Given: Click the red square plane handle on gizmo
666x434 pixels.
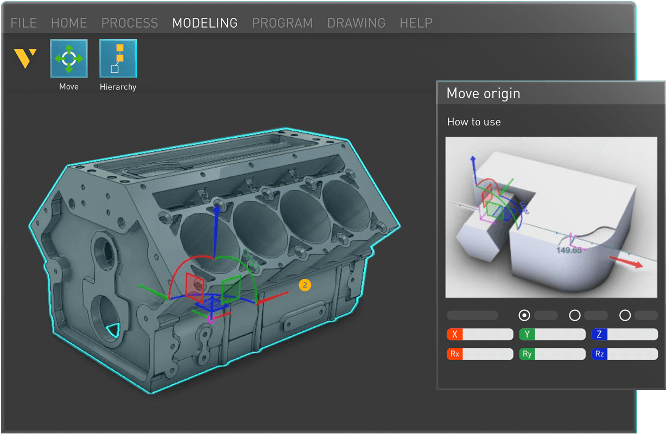Looking at the screenshot, I should (194, 285).
